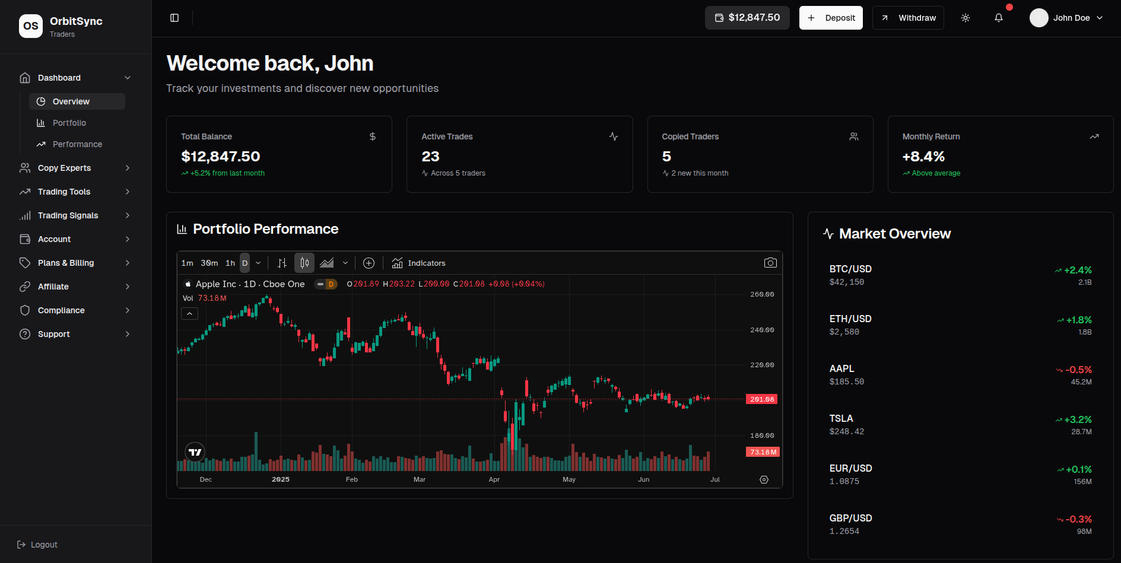This screenshot has width=1121, height=563.
Task: Switch chart to area chart style
Action: [327, 263]
